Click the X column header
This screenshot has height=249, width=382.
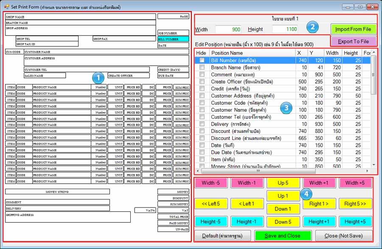302,53
